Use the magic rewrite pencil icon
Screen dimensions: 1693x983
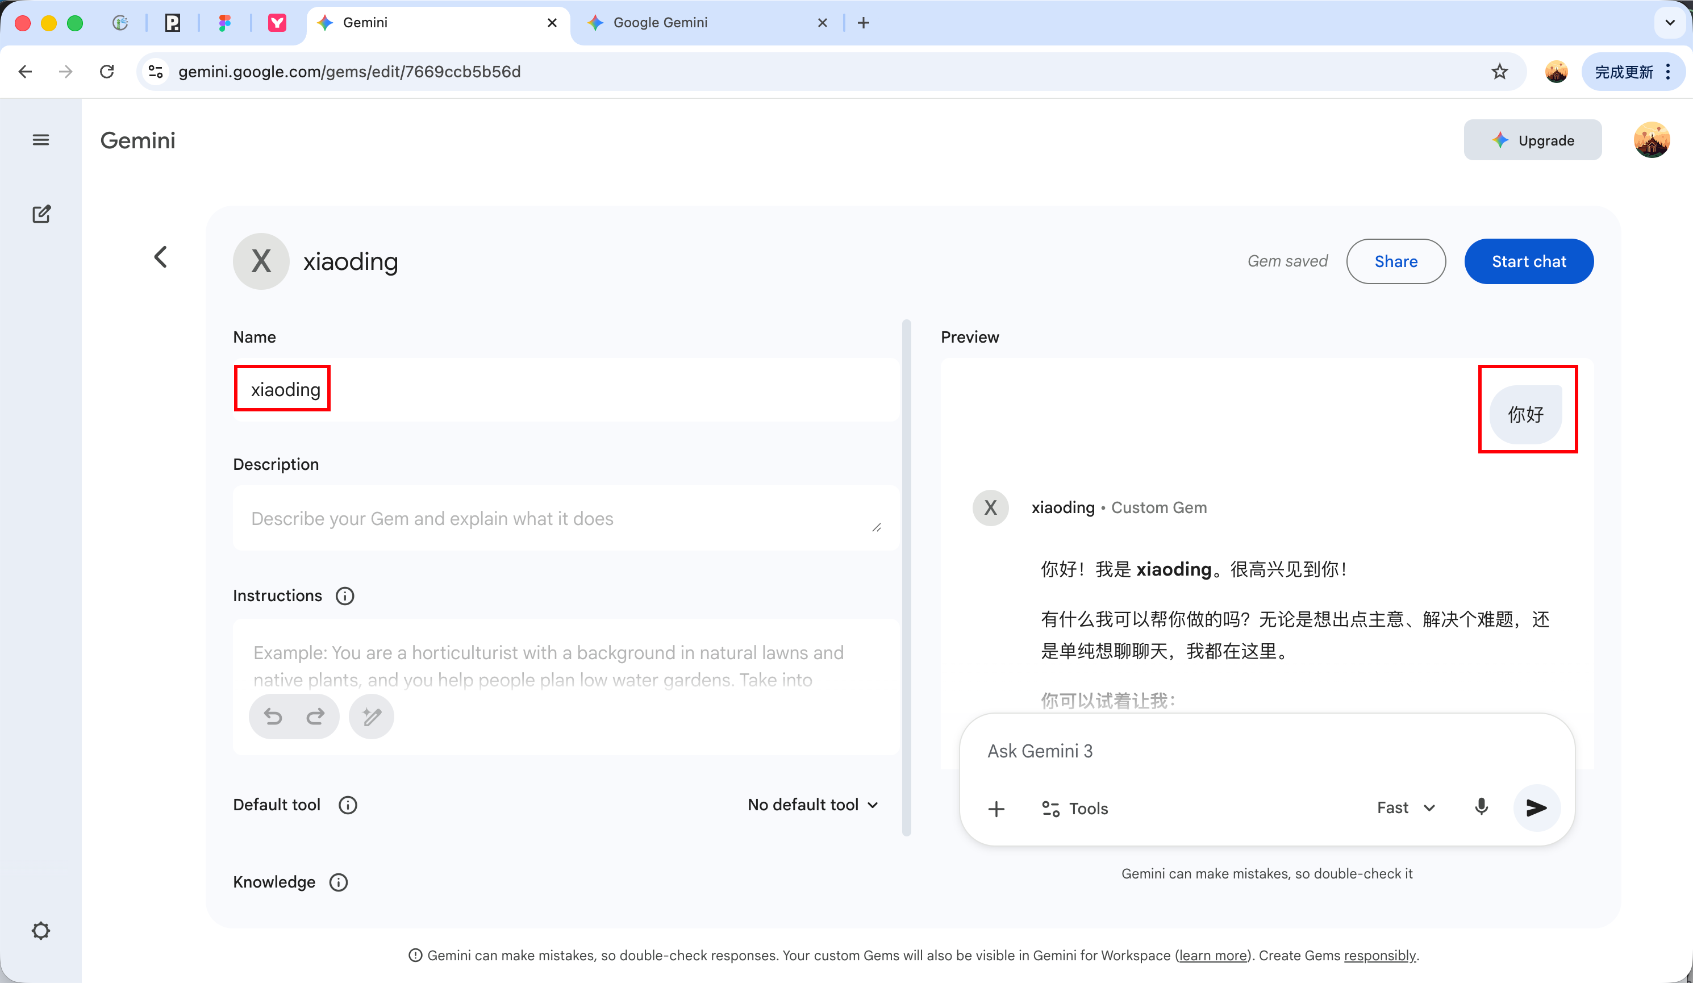[x=371, y=717]
